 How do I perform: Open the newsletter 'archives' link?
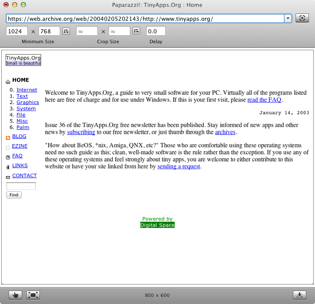[x=225, y=132]
